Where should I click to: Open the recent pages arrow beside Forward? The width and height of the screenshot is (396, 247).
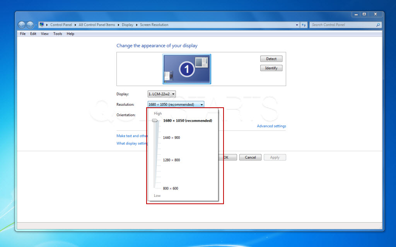[x=36, y=25]
